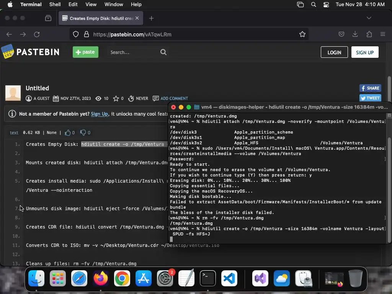Open System Settings from the Dock
This screenshot has width=392, height=294.
tap(165, 278)
